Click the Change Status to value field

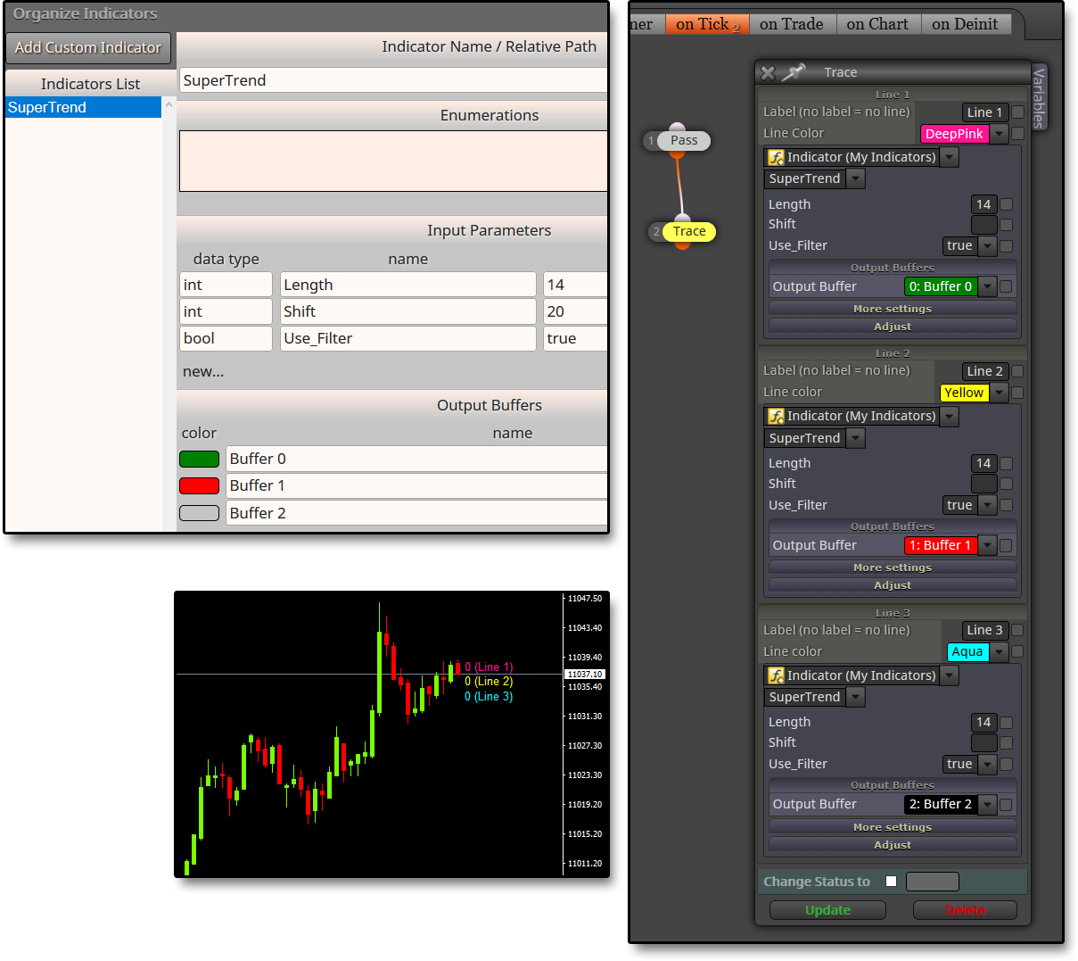pos(932,882)
